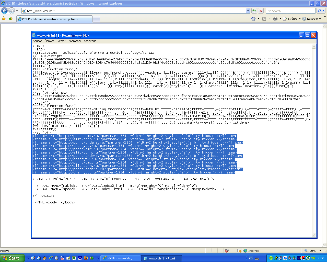Open Soubor menu in Poznámkový blok
Viewport: 327px width, 262px height.
coord(37,41)
